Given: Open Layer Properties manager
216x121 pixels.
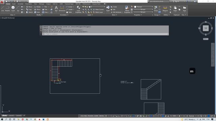Looking at the screenshot, I should click(x=78, y=9).
